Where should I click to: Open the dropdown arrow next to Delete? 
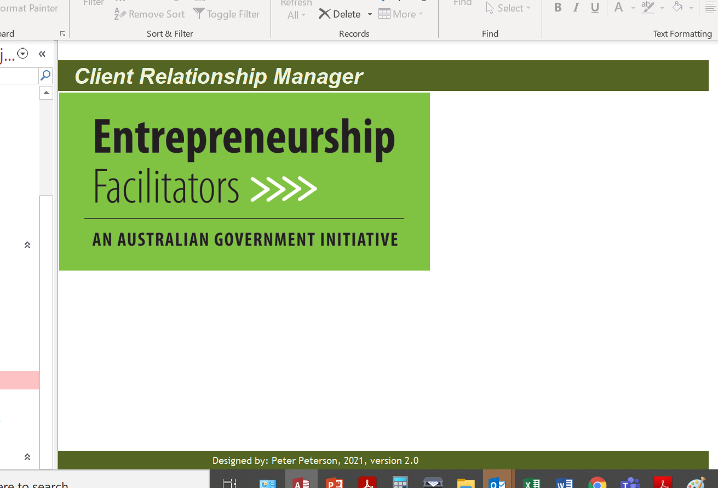(x=370, y=14)
